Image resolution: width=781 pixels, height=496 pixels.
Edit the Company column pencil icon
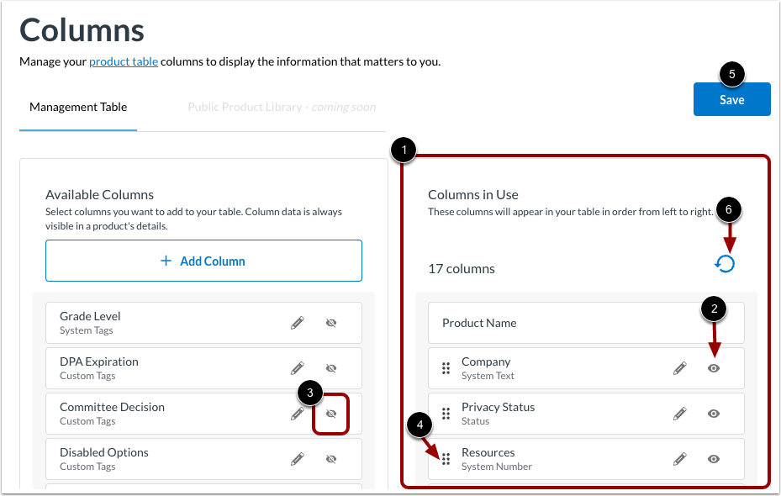(680, 368)
